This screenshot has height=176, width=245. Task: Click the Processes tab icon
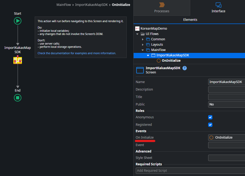pyautogui.click(x=162, y=5)
